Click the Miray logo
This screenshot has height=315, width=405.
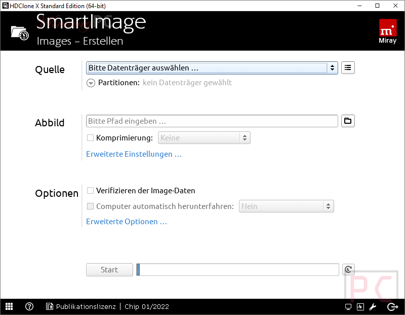(x=388, y=31)
